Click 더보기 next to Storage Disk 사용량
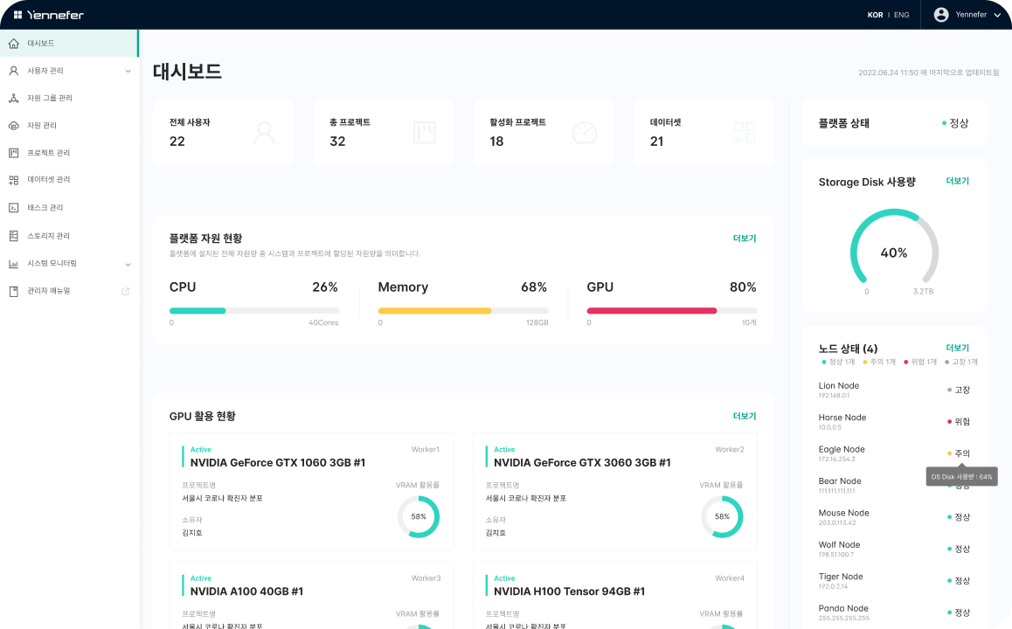 pos(957,182)
